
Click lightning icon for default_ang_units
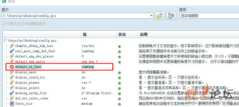click(x=12, y=62)
